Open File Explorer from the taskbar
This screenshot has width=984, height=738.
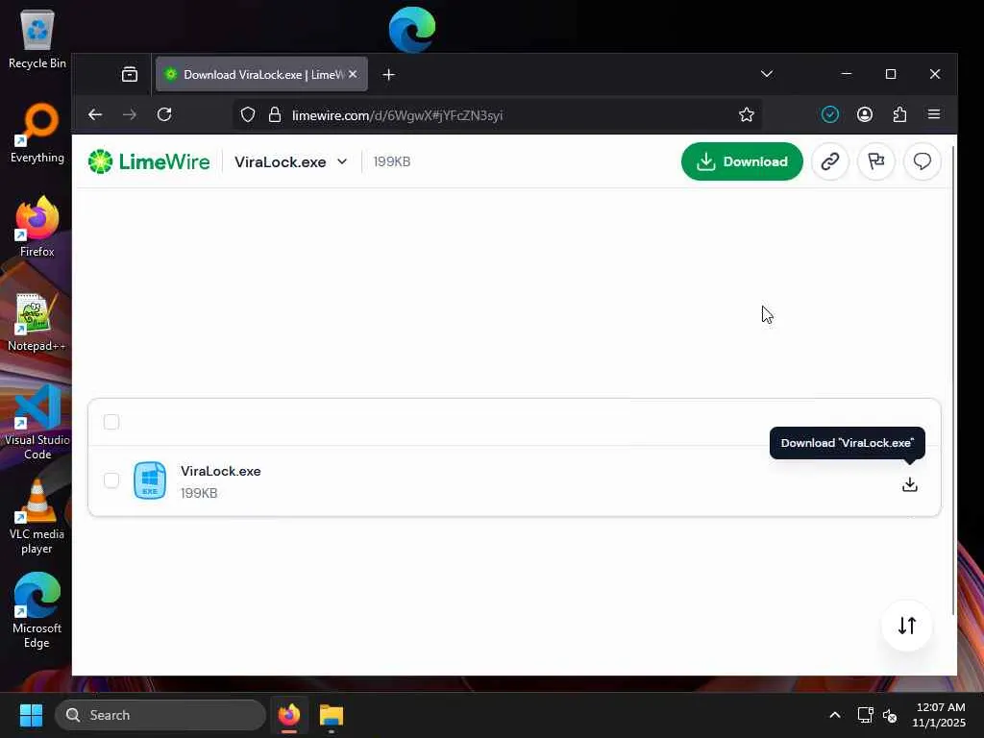tap(332, 715)
